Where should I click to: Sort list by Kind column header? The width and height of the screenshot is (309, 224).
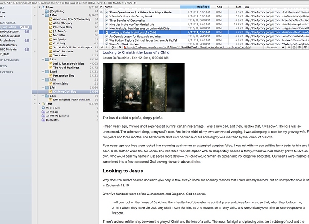pyautogui.click(x=219, y=7)
